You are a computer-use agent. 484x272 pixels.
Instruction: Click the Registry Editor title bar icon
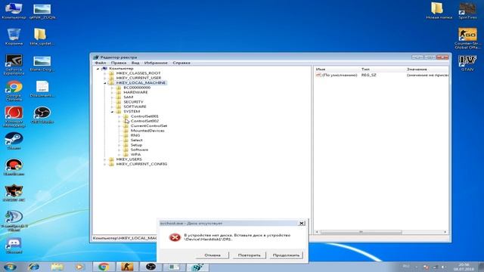click(x=96, y=57)
